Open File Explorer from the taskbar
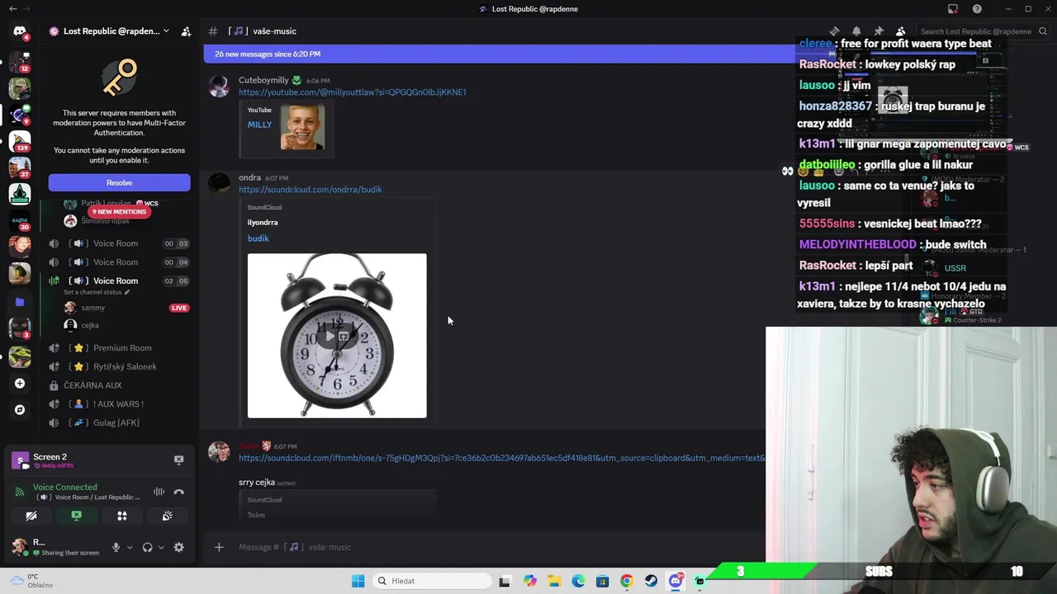Screen dimensions: 1057x594 click(554, 581)
